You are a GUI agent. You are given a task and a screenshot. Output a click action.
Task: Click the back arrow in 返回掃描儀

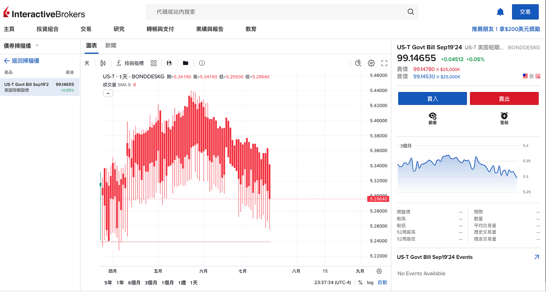7,61
